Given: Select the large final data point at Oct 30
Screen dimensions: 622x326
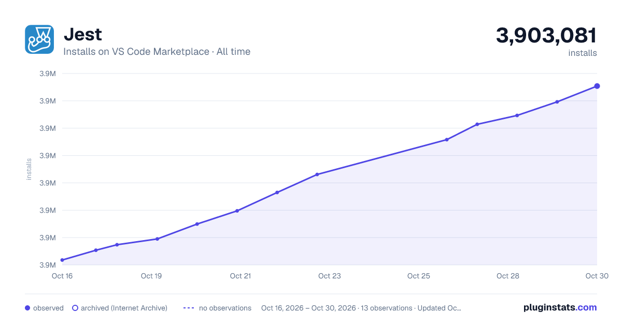Looking at the screenshot, I should [x=597, y=86].
